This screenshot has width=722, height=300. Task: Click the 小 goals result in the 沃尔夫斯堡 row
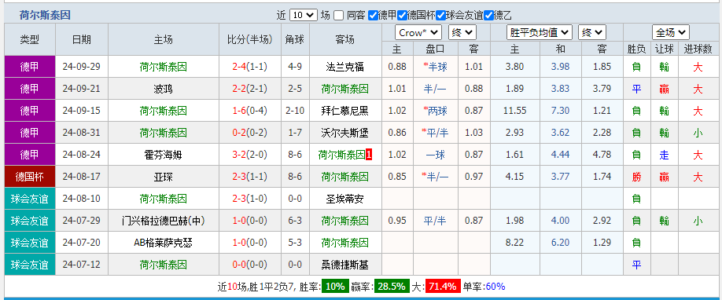[x=698, y=133]
